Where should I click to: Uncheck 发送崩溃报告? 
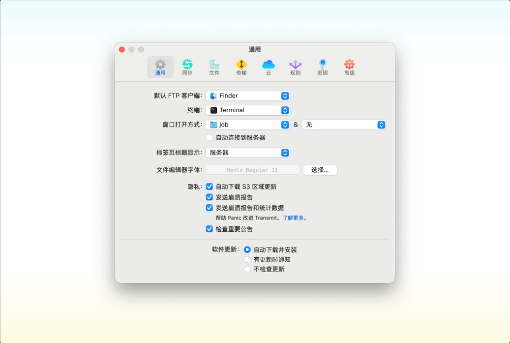[x=208, y=197]
